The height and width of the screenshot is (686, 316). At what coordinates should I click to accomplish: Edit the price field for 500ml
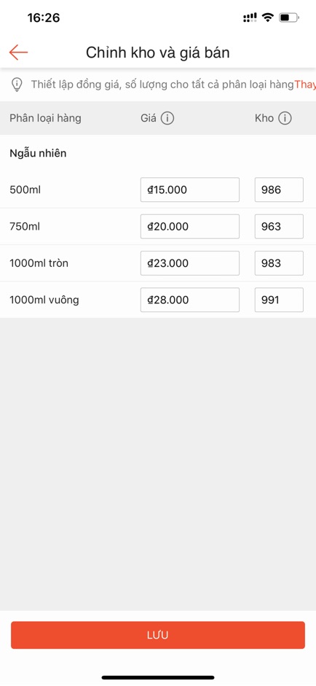pos(190,190)
